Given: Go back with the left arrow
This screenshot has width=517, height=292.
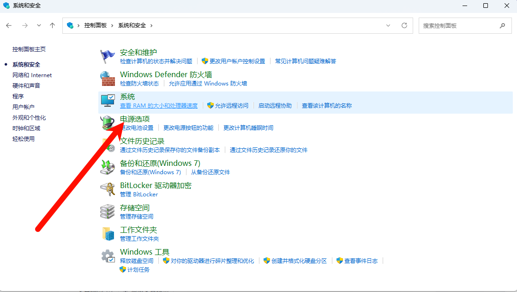Looking at the screenshot, I should pyautogui.click(x=9, y=25).
